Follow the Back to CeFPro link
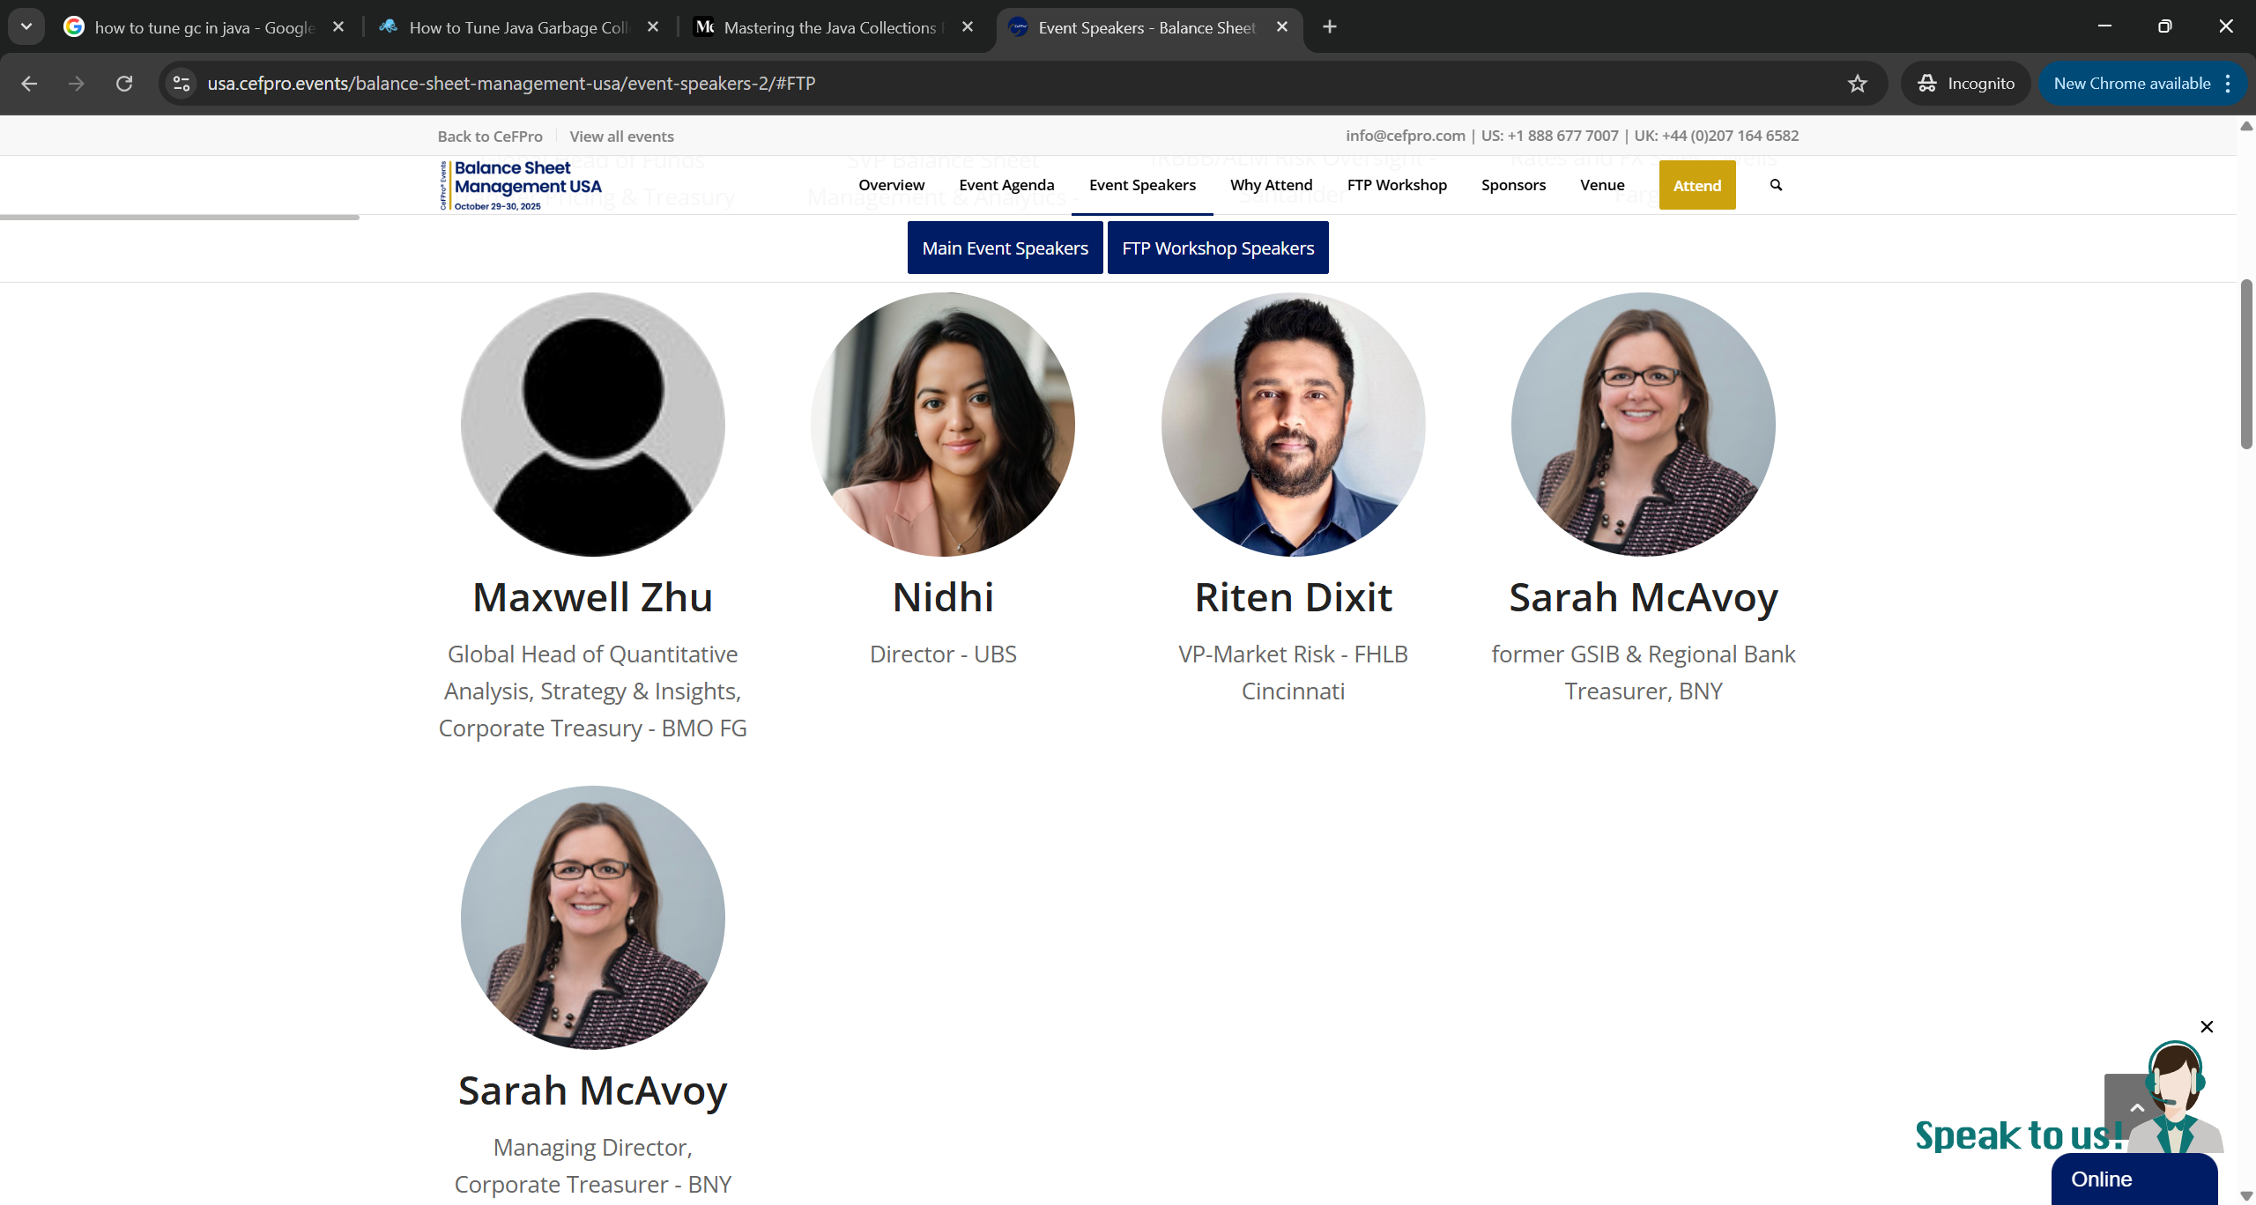2256x1205 pixels. [x=490, y=137]
